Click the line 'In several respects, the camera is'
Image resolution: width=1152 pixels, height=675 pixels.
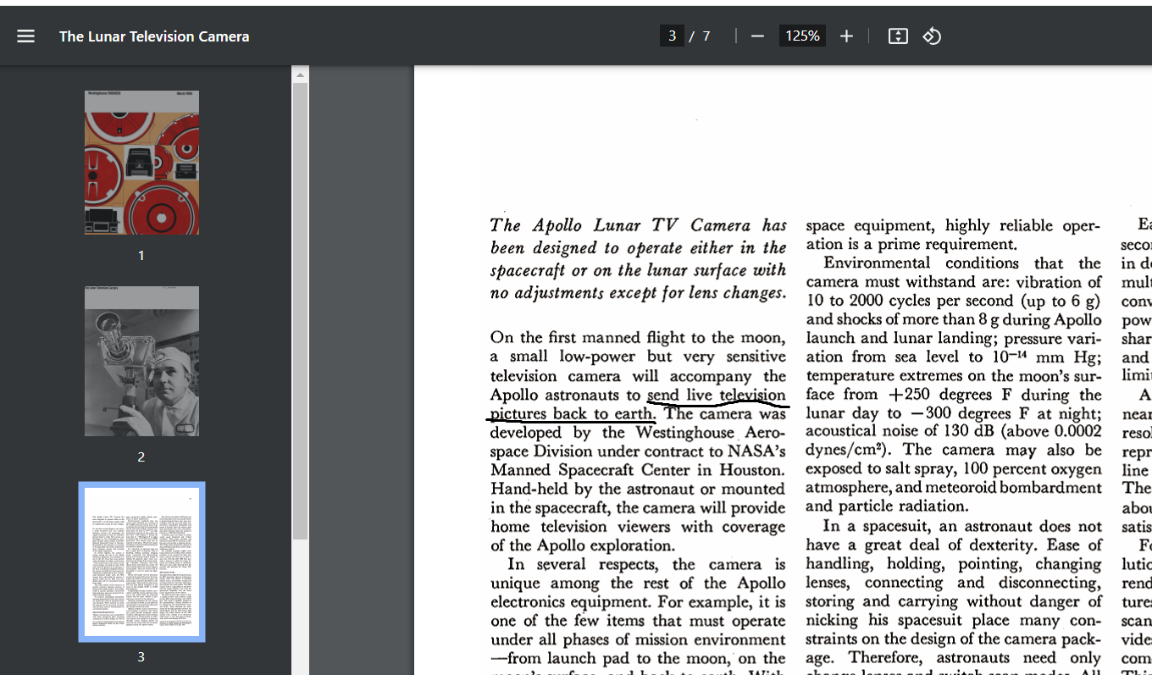click(647, 564)
